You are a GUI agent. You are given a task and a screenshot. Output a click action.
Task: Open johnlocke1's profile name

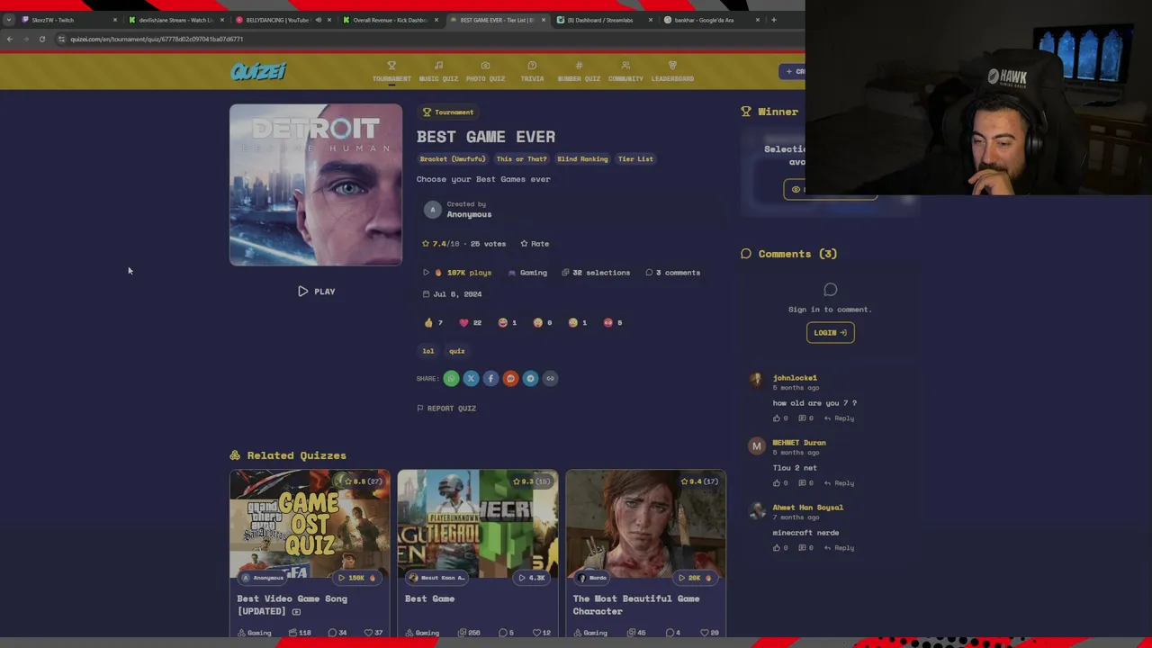pyautogui.click(x=795, y=378)
